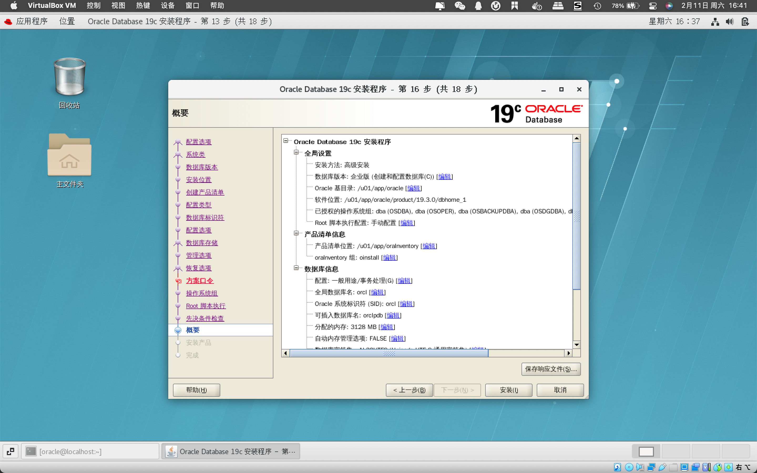Click horizontal scrollbar left arrow
Image resolution: width=757 pixels, height=473 pixels.
coord(285,353)
